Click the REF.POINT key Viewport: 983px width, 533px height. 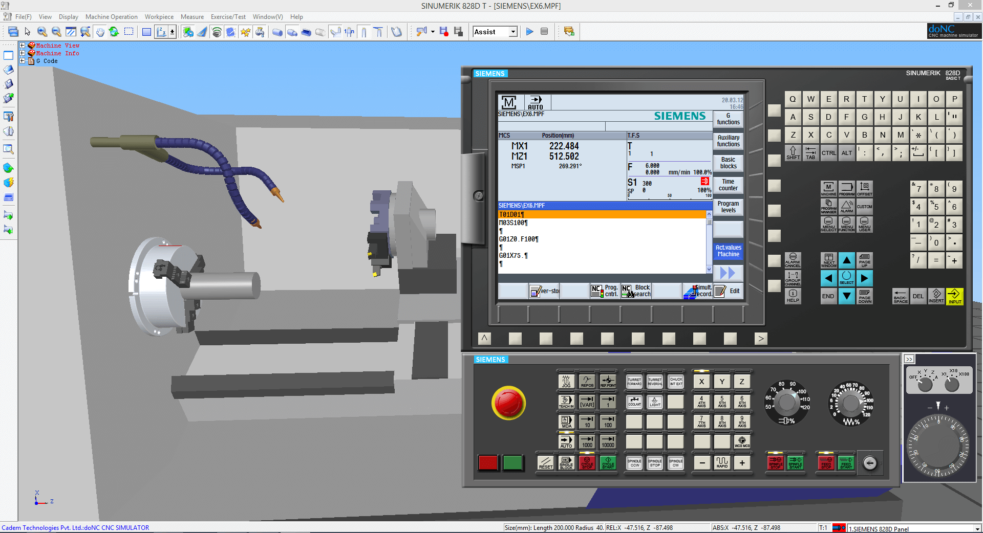tap(608, 381)
